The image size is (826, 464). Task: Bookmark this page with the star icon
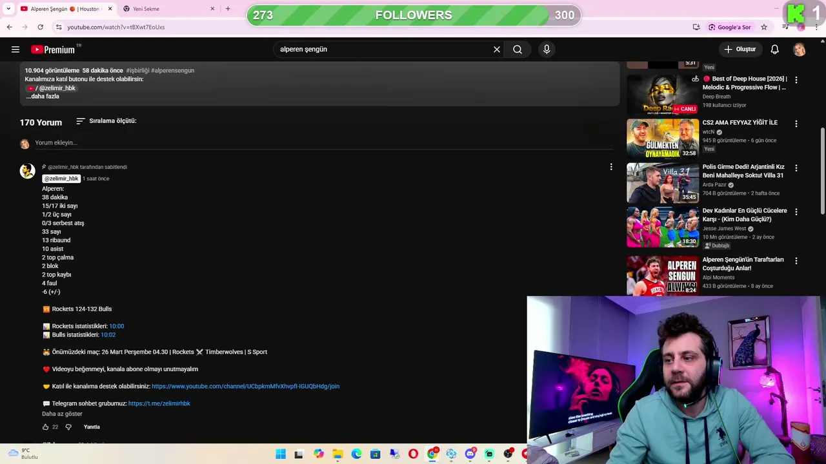[764, 27]
